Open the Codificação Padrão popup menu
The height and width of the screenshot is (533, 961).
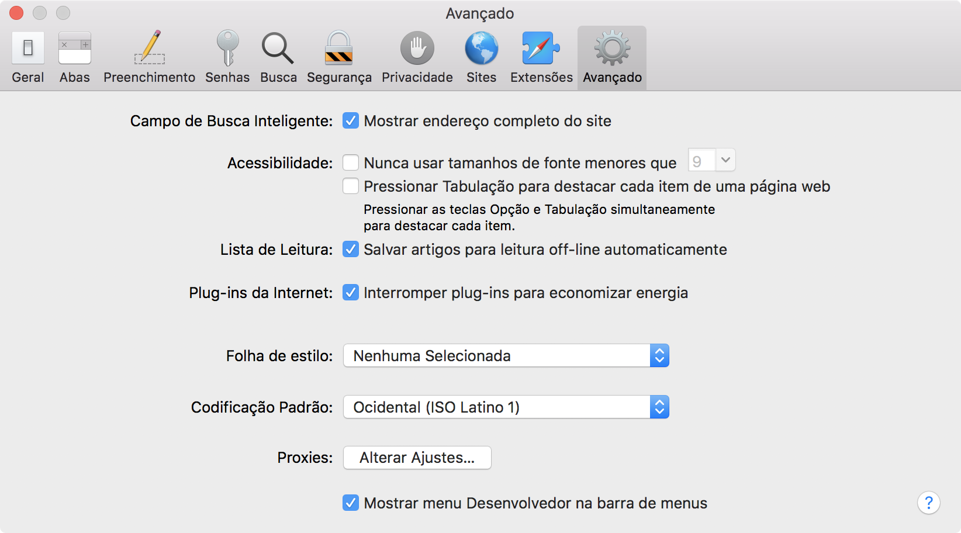pyautogui.click(x=506, y=407)
